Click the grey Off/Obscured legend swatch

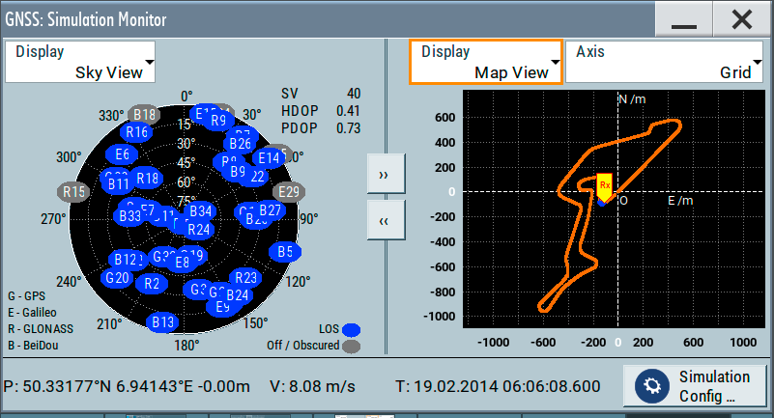[352, 346]
